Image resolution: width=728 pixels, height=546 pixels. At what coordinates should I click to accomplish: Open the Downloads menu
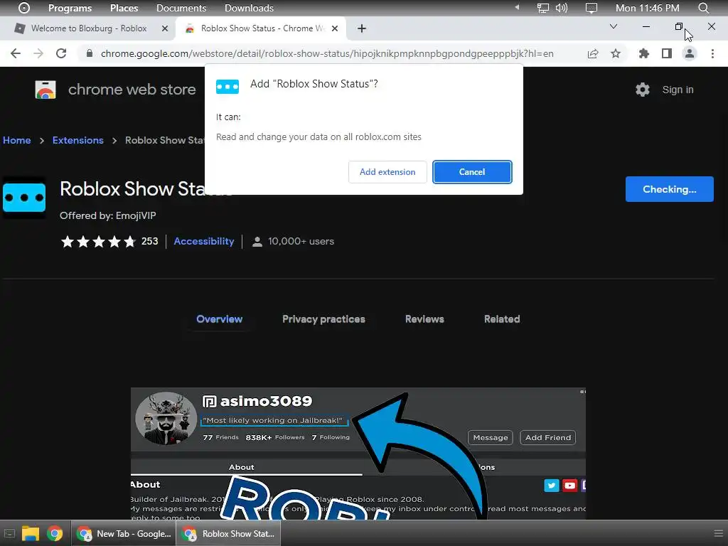(x=249, y=8)
